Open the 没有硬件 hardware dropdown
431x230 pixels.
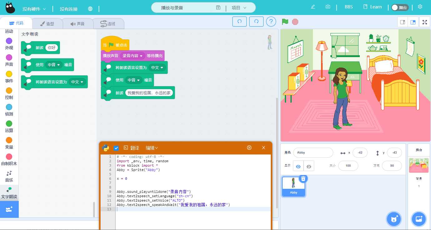(x=34, y=9)
